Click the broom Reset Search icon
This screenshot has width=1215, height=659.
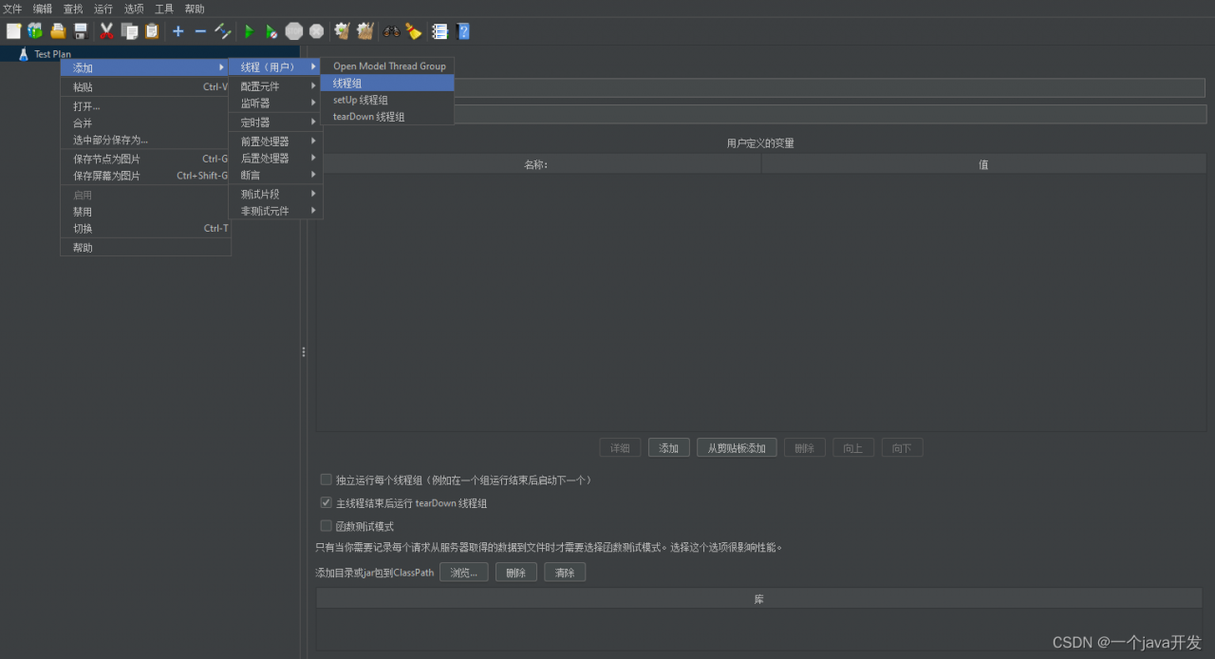click(414, 31)
